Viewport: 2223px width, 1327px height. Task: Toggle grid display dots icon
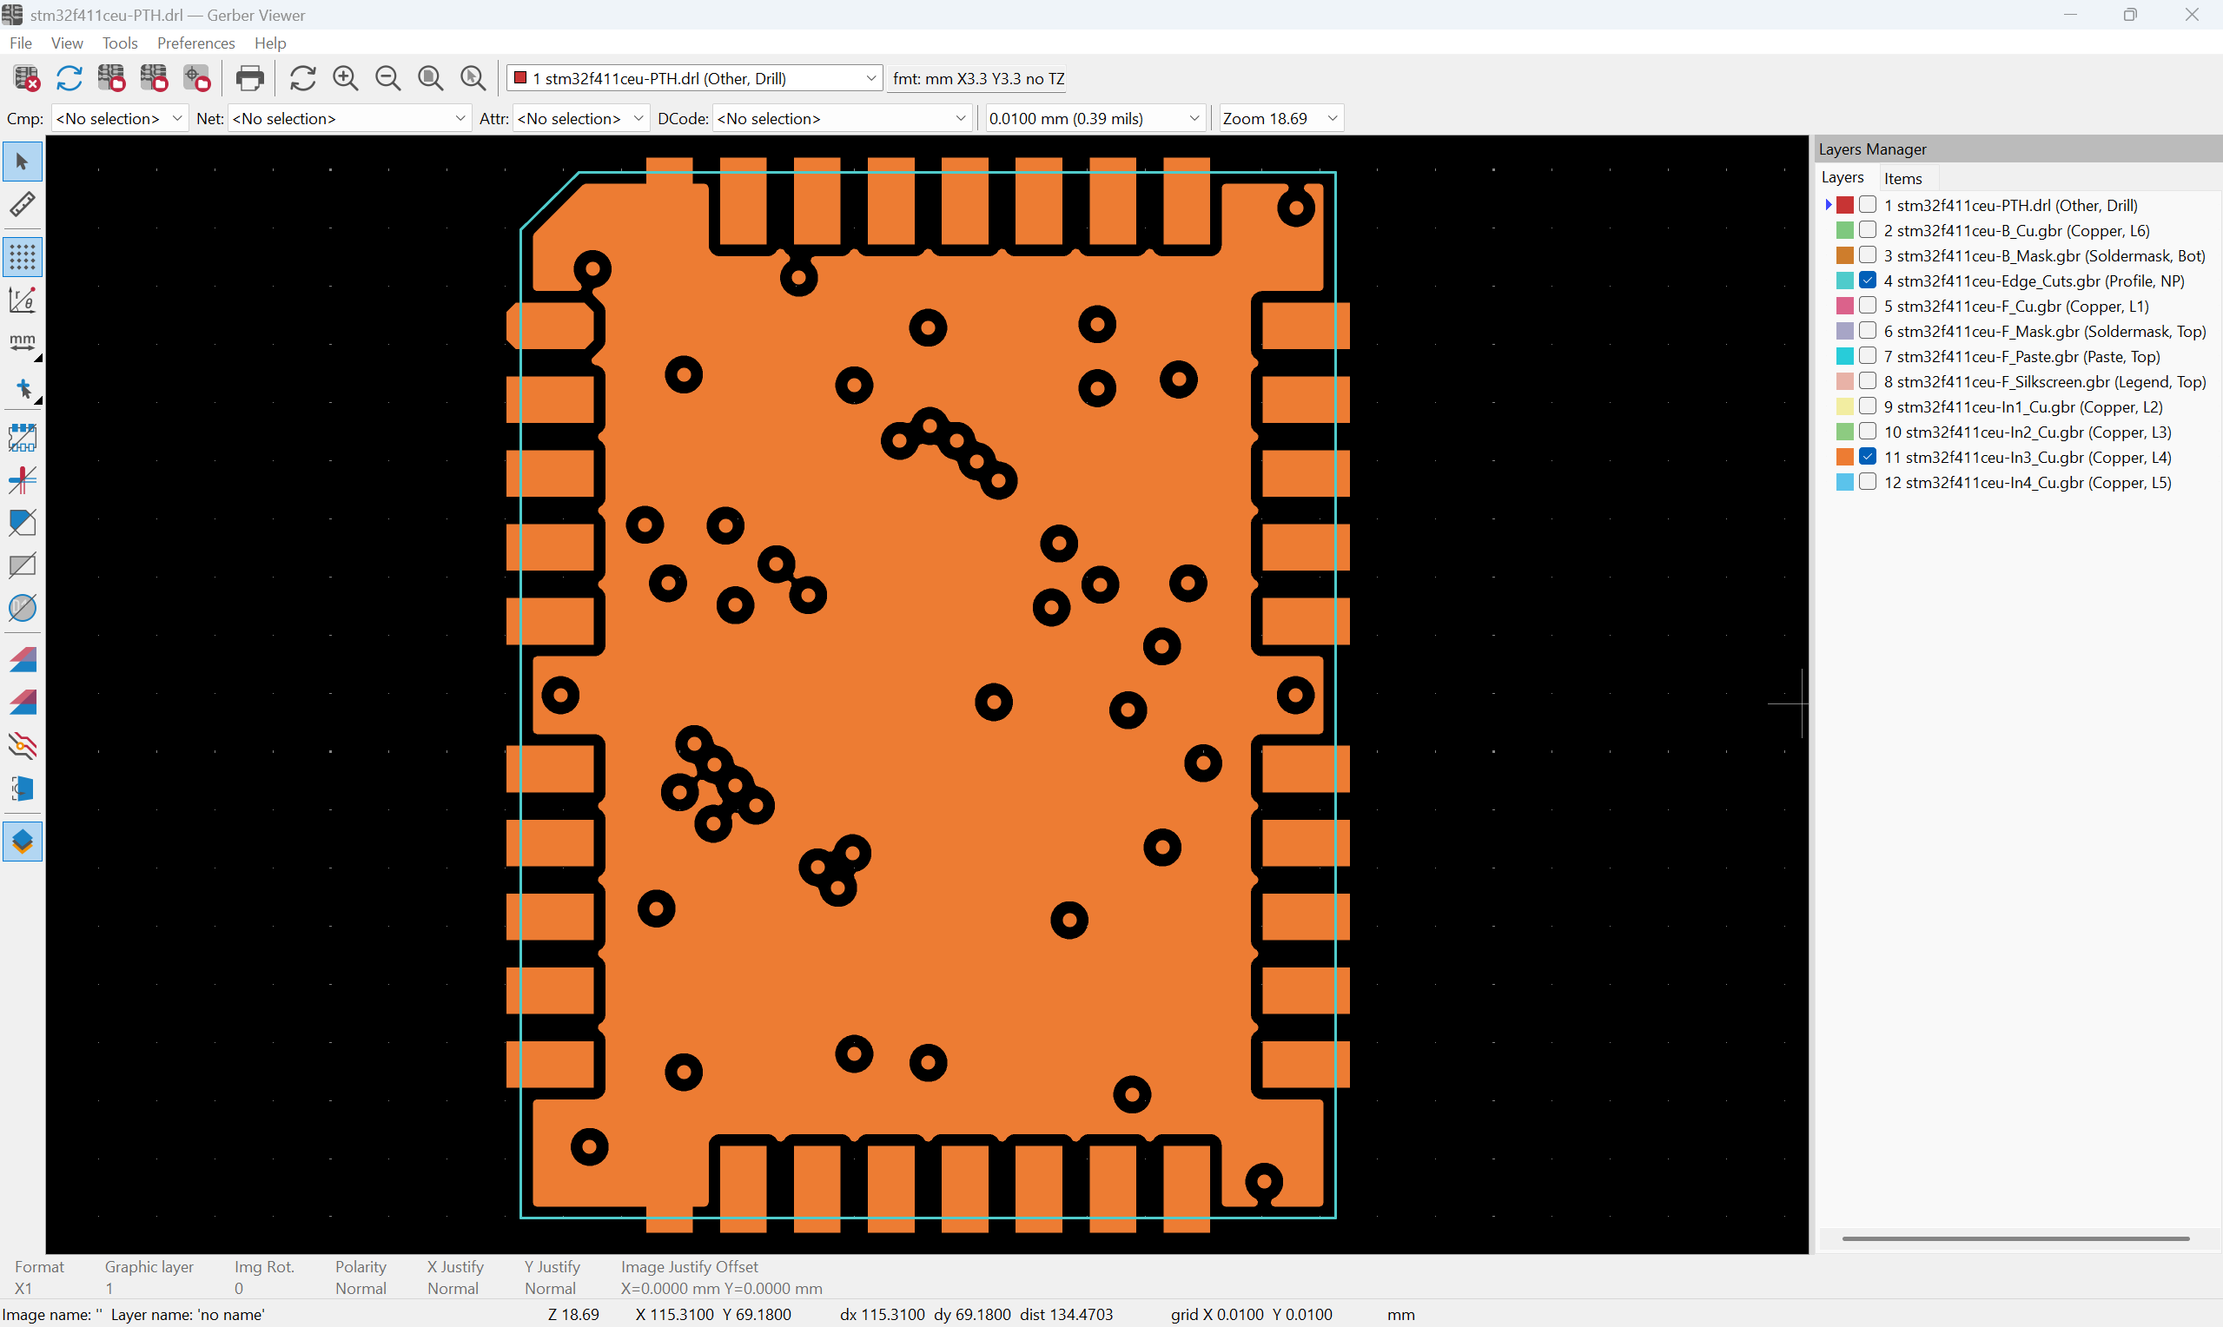point(23,258)
